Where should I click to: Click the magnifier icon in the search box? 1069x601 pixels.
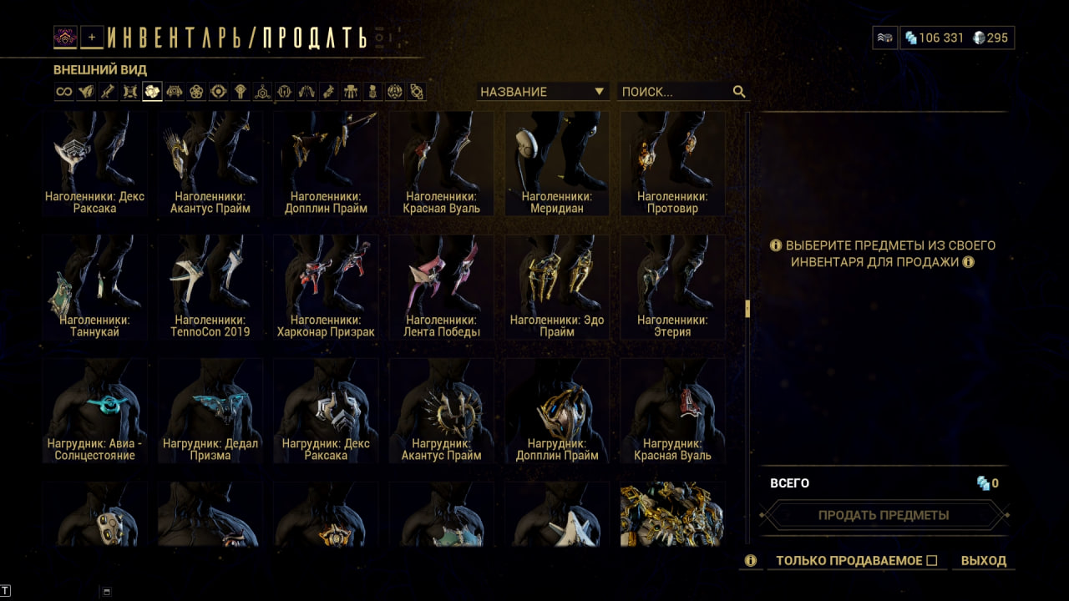pos(739,92)
